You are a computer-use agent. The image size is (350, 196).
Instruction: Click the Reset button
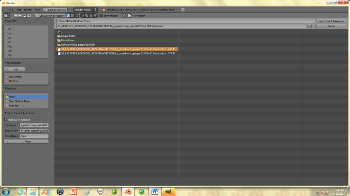tap(26, 141)
